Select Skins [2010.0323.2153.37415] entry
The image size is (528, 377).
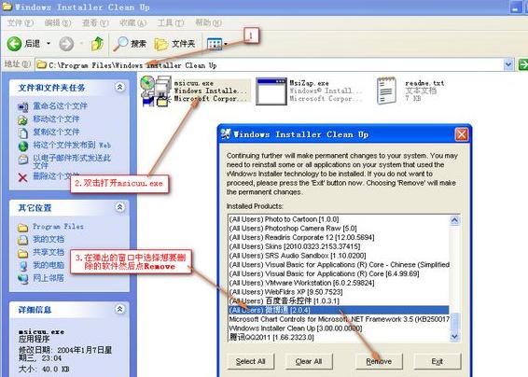pos(339,246)
